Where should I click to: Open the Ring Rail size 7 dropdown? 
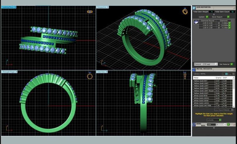225,124
